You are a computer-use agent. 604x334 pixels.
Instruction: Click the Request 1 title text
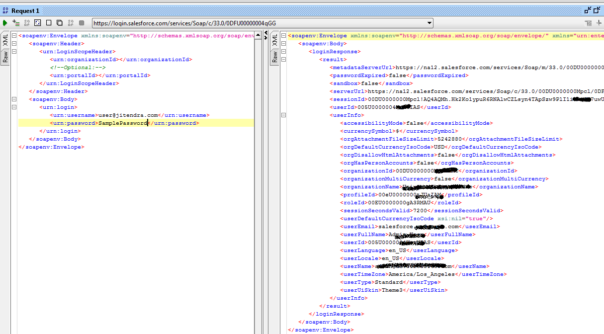25,10
